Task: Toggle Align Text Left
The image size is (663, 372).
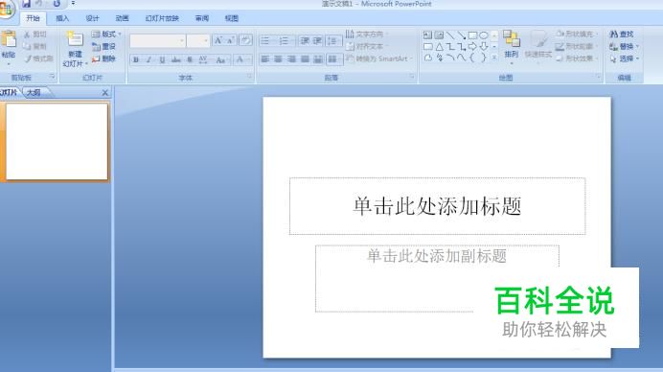Action: (265, 59)
